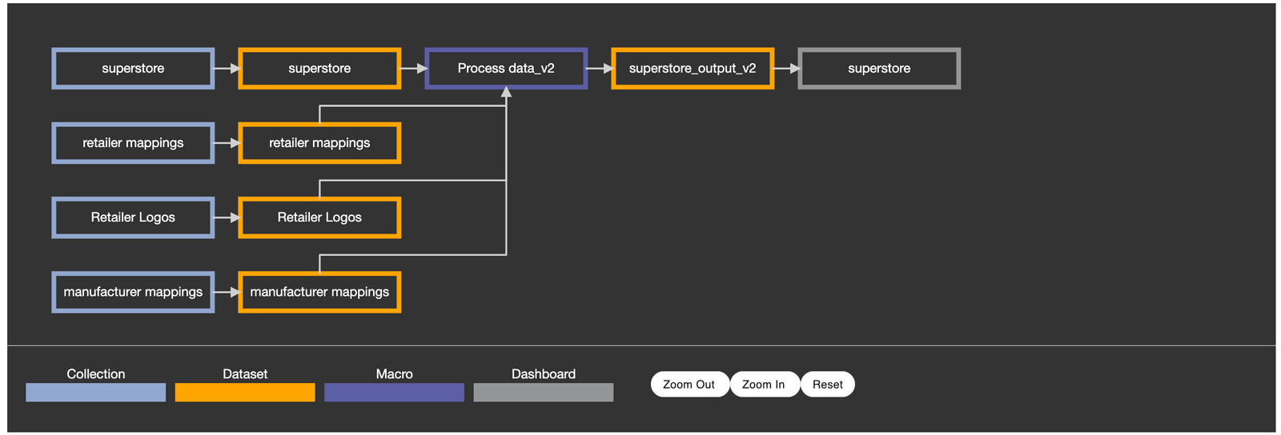Screen dimensions: 1281x435
Task: Select the retailer mappings Collection node
Action: point(133,143)
